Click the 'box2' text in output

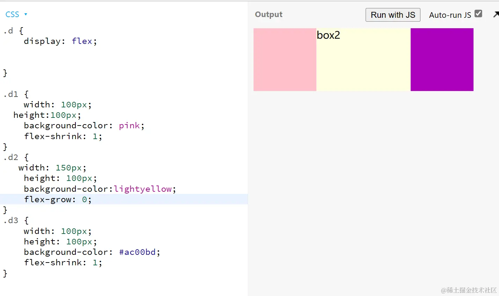click(328, 35)
